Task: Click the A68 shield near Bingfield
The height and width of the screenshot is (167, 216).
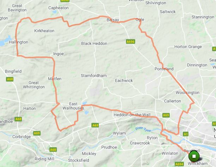Action: tap(10, 79)
